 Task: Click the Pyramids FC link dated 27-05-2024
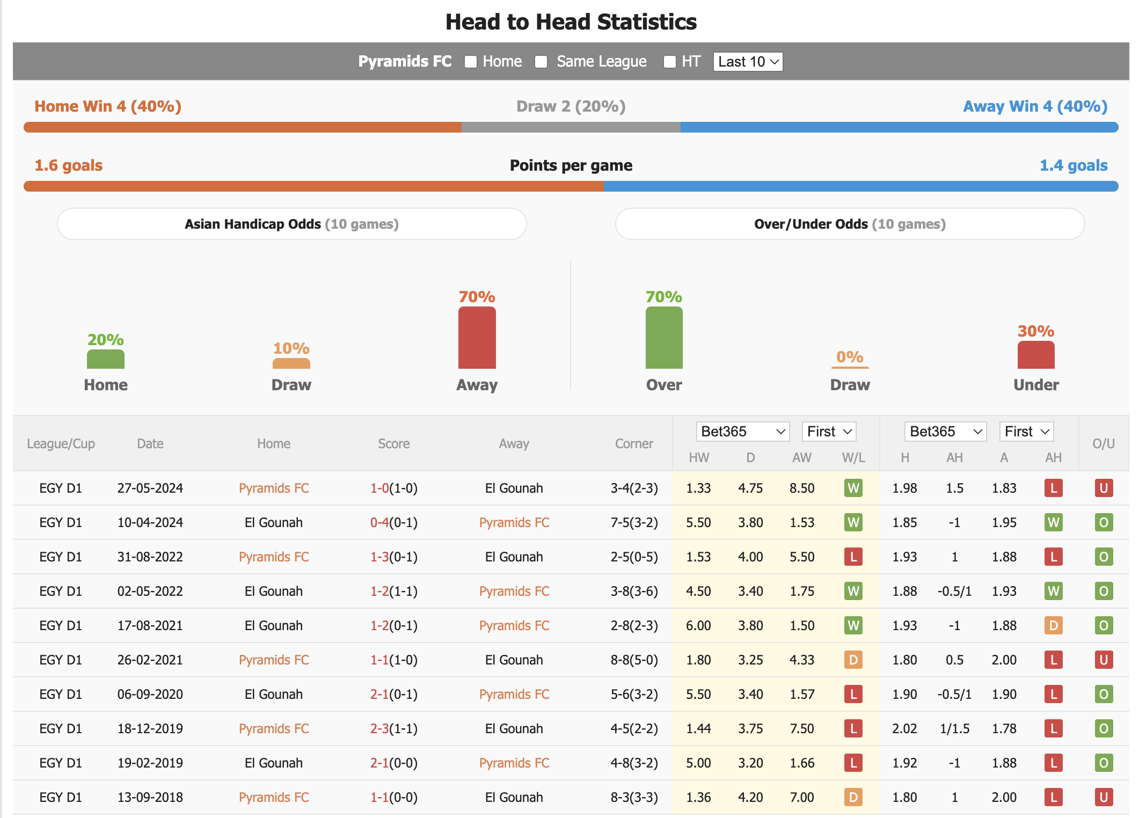click(x=274, y=488)
